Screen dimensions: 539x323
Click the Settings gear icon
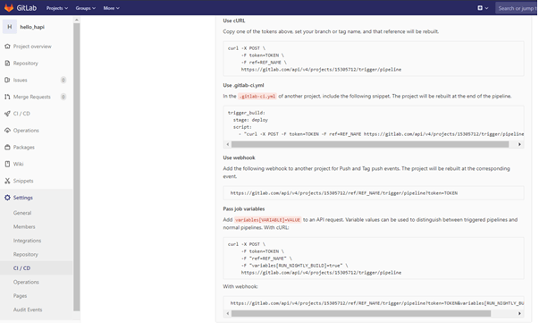point(7,198)
